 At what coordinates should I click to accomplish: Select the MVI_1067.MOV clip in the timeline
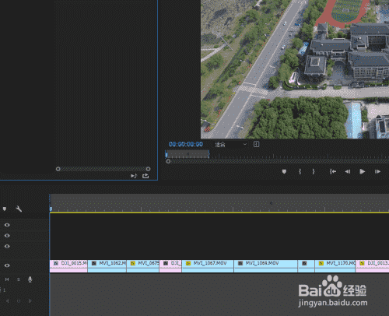point(208,266)
